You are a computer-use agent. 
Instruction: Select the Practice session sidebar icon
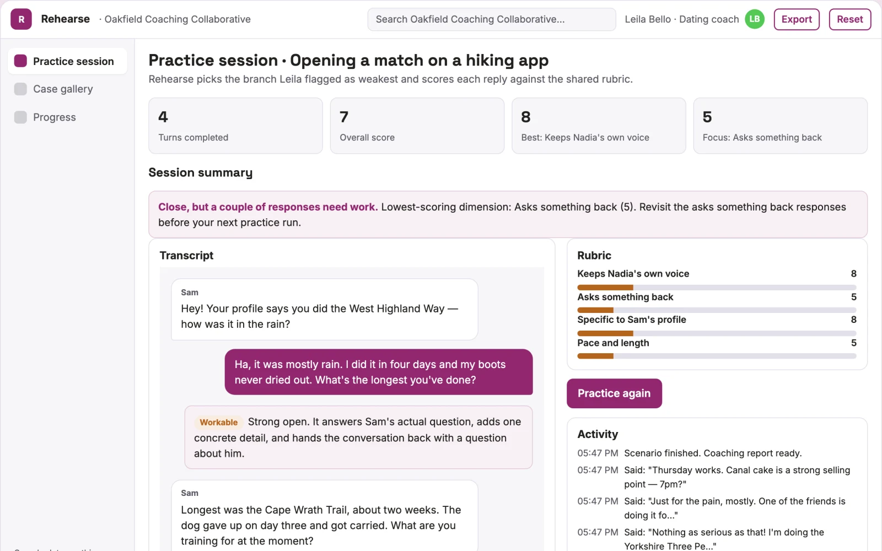(x=20, y=61)
